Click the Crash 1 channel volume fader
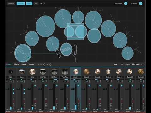 76,97
